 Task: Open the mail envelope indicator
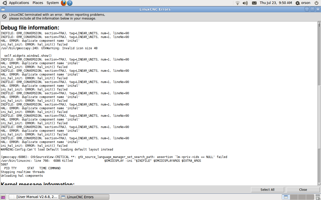pyautogui.click(x=254, y=3)
